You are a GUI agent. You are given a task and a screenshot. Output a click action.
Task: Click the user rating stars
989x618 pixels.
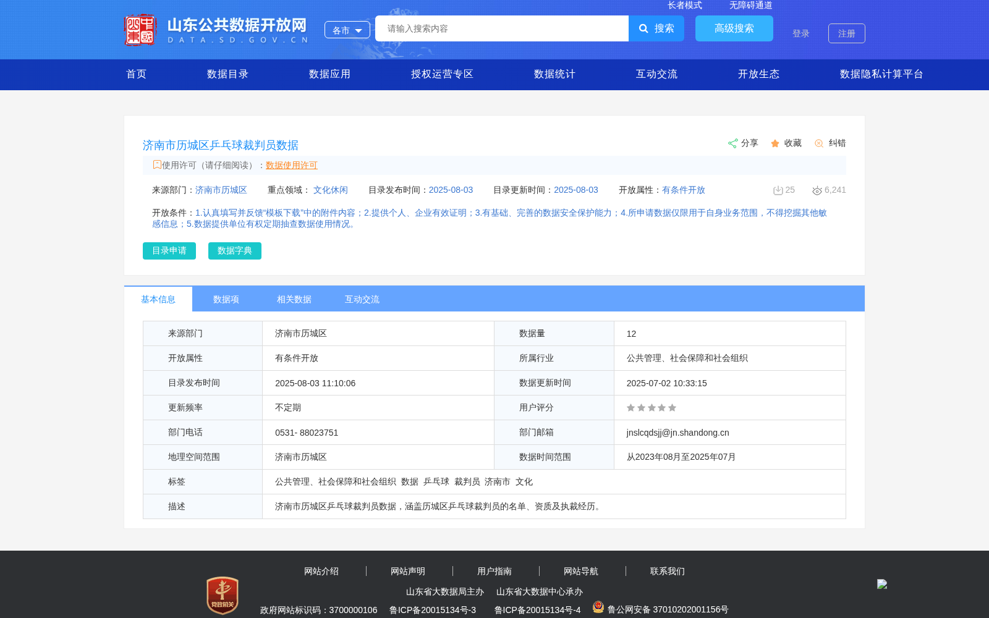(652, 408)
